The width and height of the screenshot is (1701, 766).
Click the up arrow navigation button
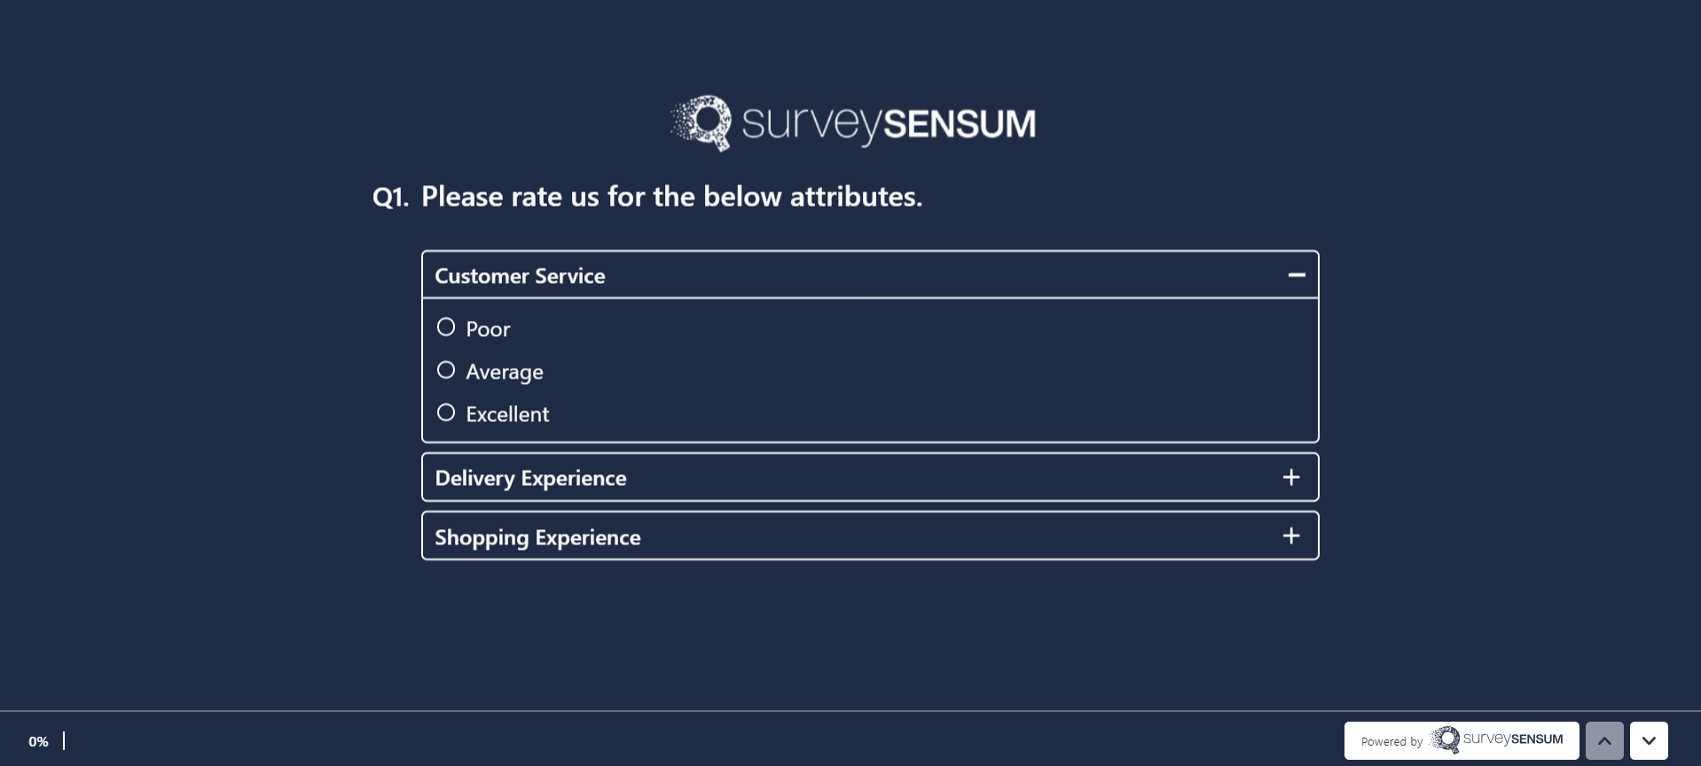click(x=1603, y=740)
